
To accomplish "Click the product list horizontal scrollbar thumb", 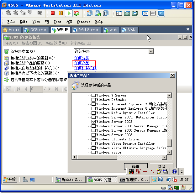I will click(97, 157).
